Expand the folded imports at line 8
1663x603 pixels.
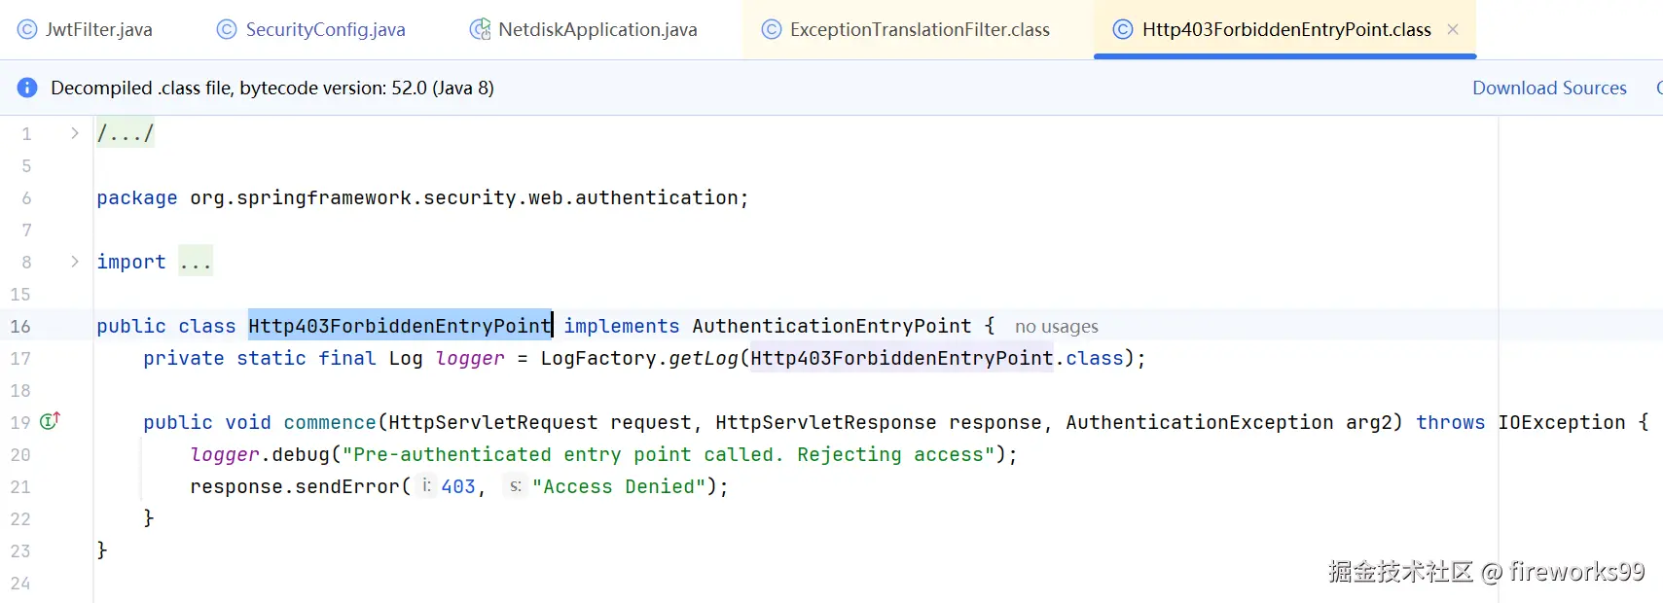pos(75,261)
